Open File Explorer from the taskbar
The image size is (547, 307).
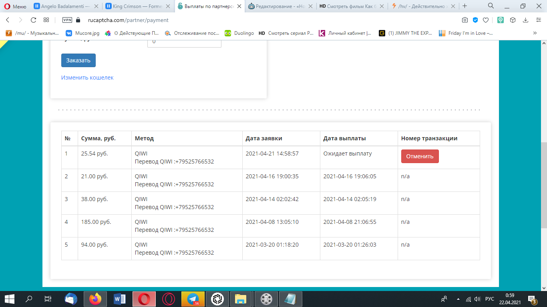click(x=240, y=299)
